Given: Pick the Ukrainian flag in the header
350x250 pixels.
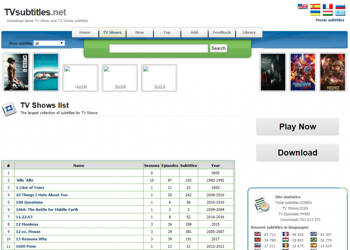Looking at the screenshot, I should (315, 13).
